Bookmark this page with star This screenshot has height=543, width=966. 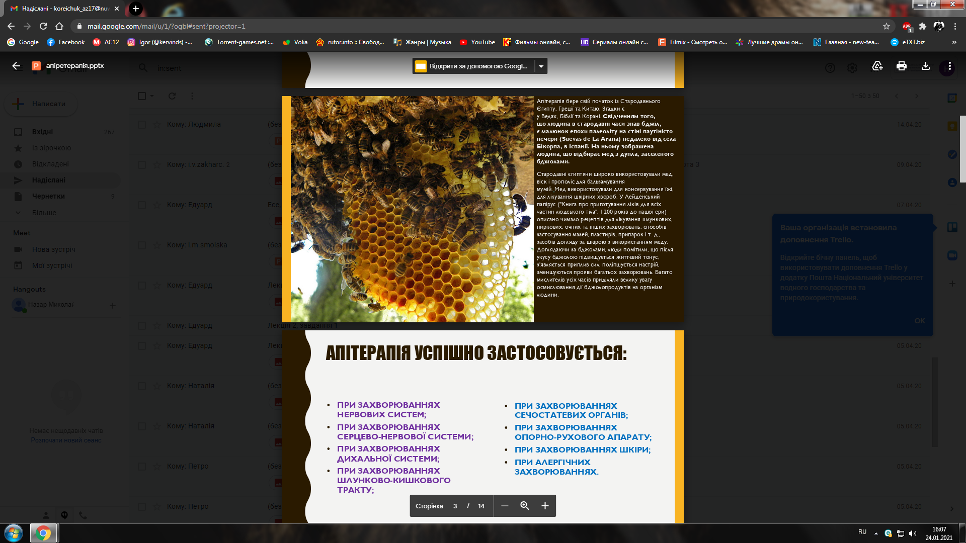point(887,26)
